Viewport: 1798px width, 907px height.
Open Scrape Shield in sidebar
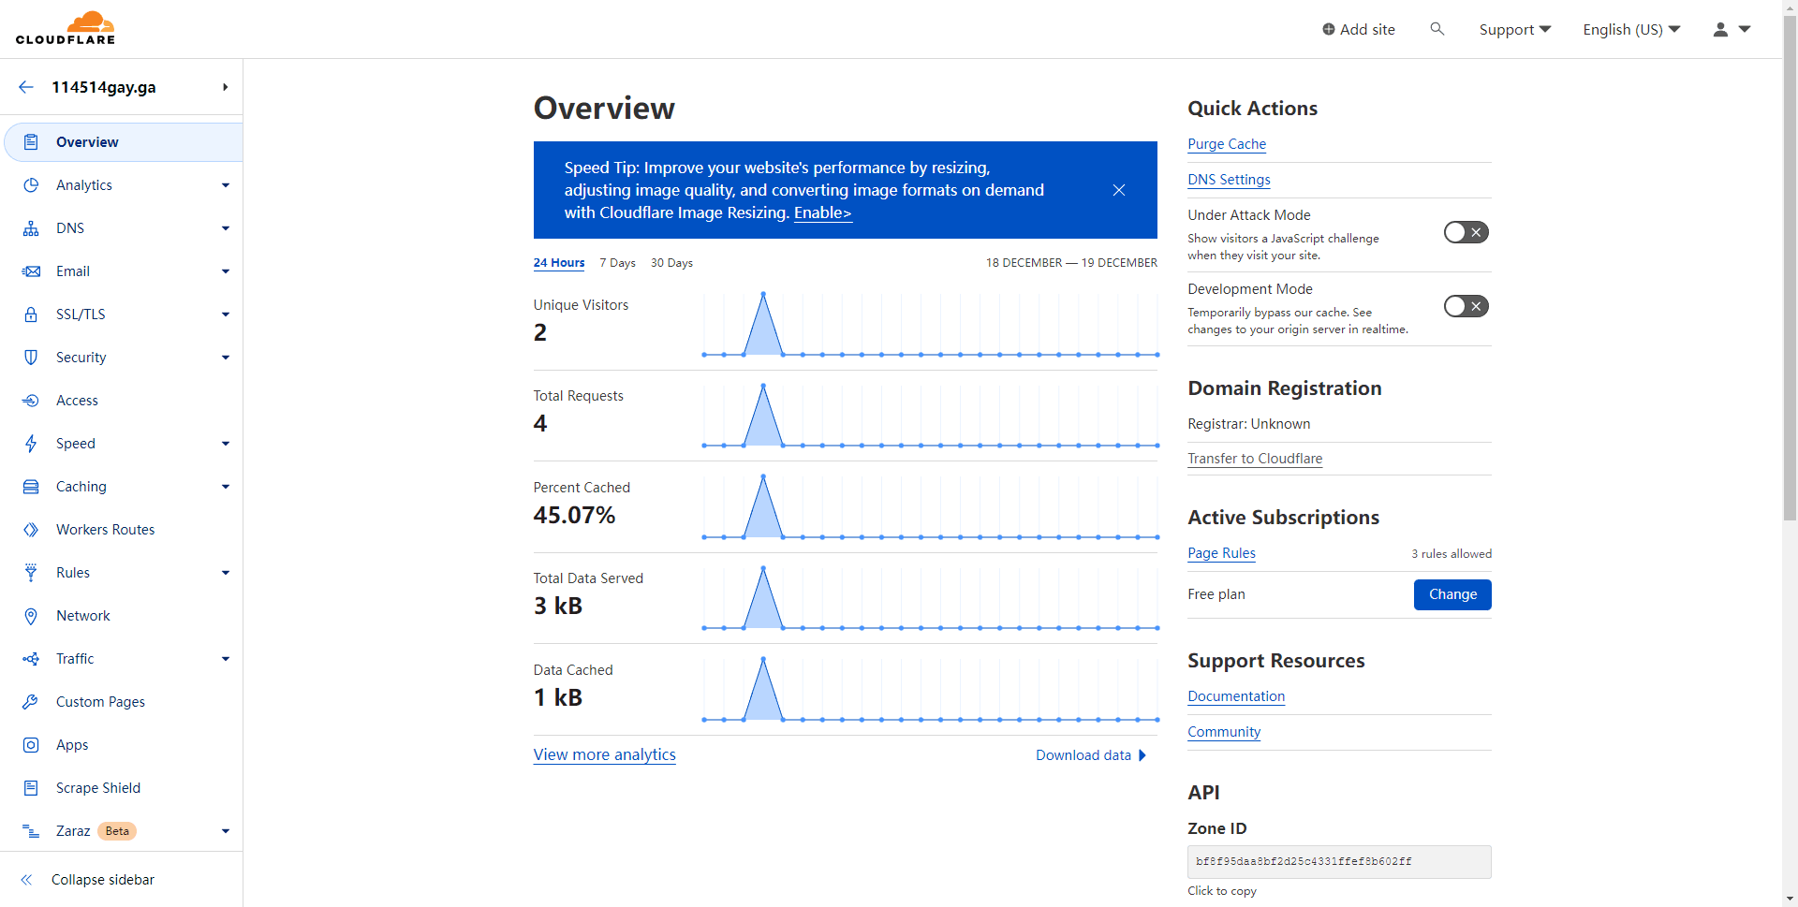point(98,788)
